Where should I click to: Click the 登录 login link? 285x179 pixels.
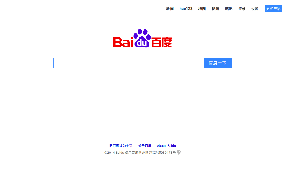[242, 9]
